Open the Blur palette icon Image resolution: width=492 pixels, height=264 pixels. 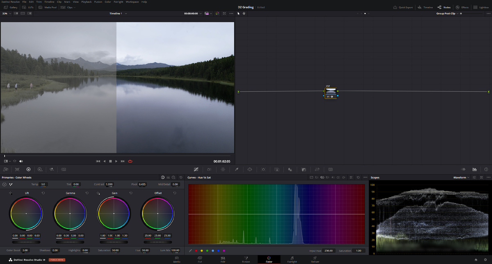[290, 169]
